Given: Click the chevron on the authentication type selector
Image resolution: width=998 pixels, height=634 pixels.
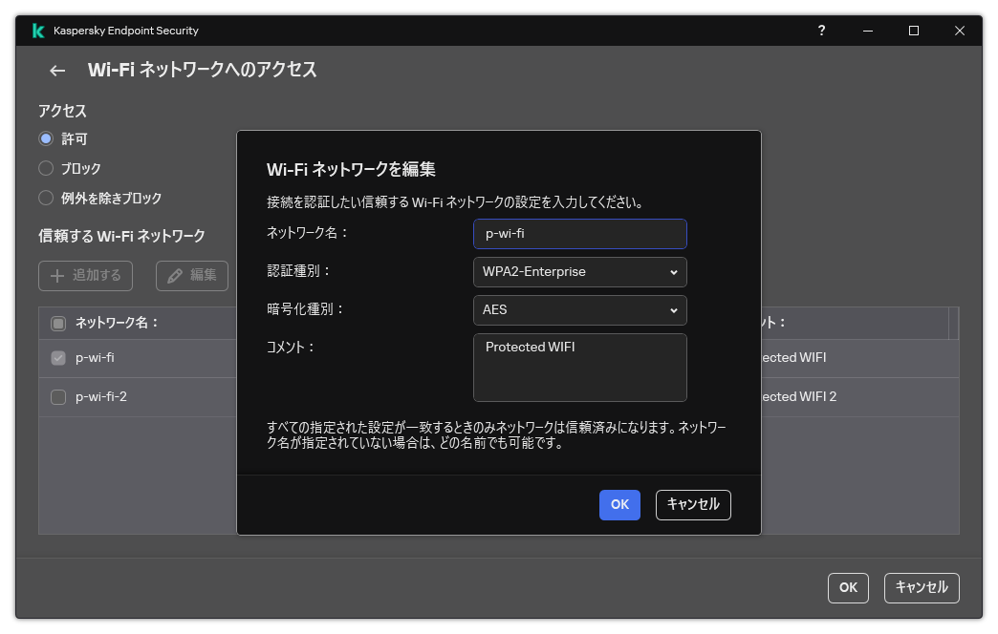Looking at the screenshot, I should click(x=675, y=272).
